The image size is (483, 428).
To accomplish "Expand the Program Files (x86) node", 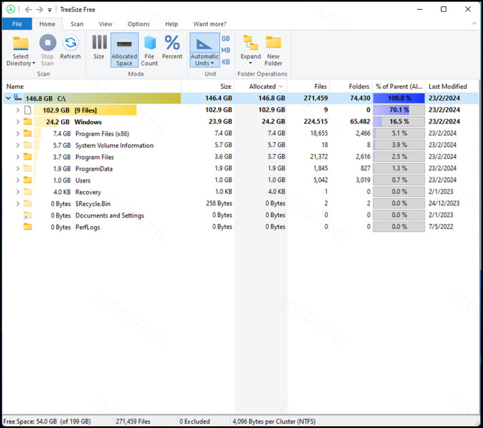I will (x=18, y=133).
